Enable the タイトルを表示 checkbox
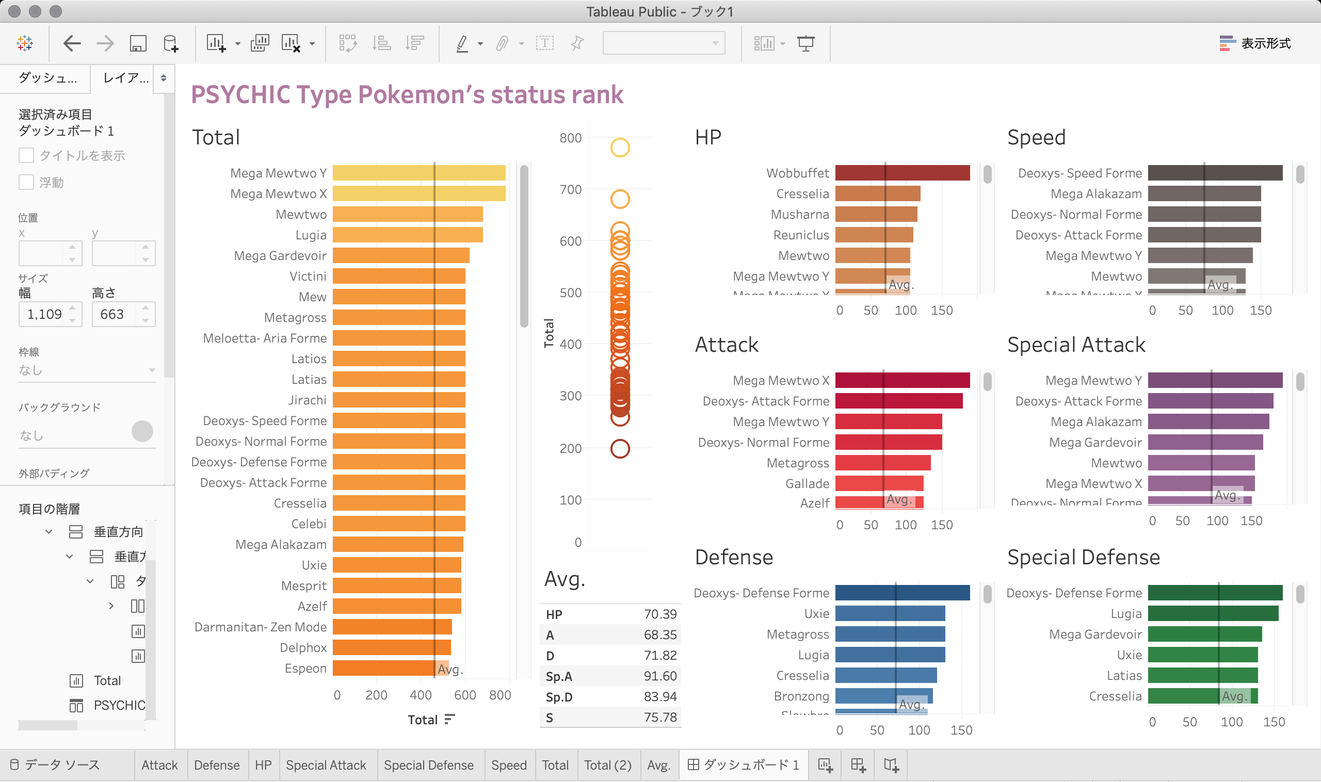Screen dimensions: 1321x782 point(26,155)
